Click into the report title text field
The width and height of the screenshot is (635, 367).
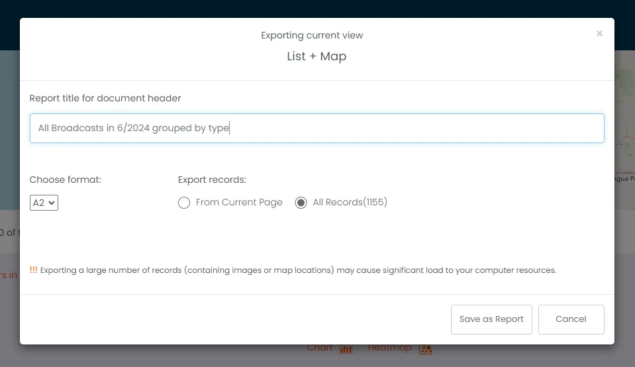(317, 129)
